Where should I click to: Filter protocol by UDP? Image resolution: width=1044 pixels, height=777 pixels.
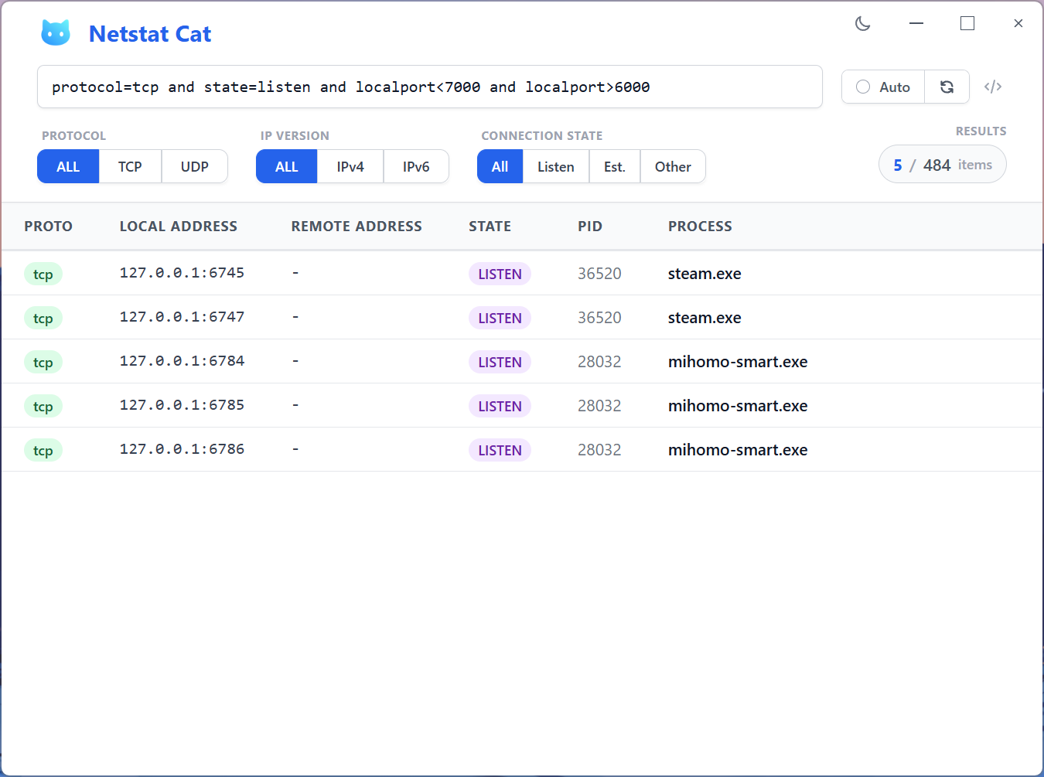(195, 166)
